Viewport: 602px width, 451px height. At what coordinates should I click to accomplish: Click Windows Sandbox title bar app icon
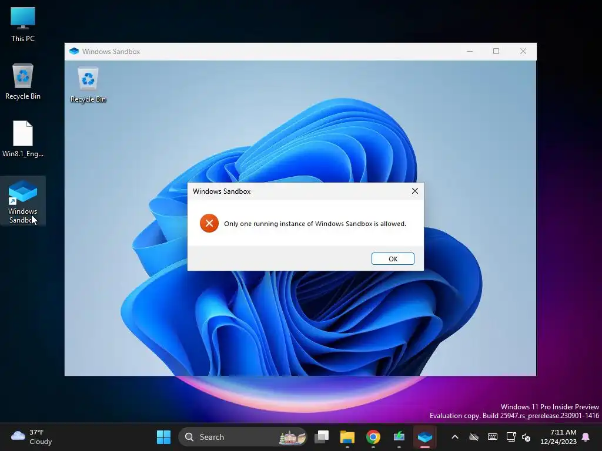(74, 52)
